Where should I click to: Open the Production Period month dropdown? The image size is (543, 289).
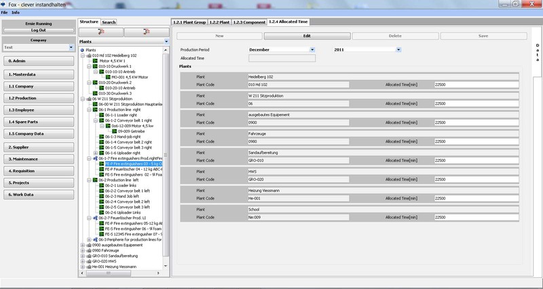tap(312, 49)
